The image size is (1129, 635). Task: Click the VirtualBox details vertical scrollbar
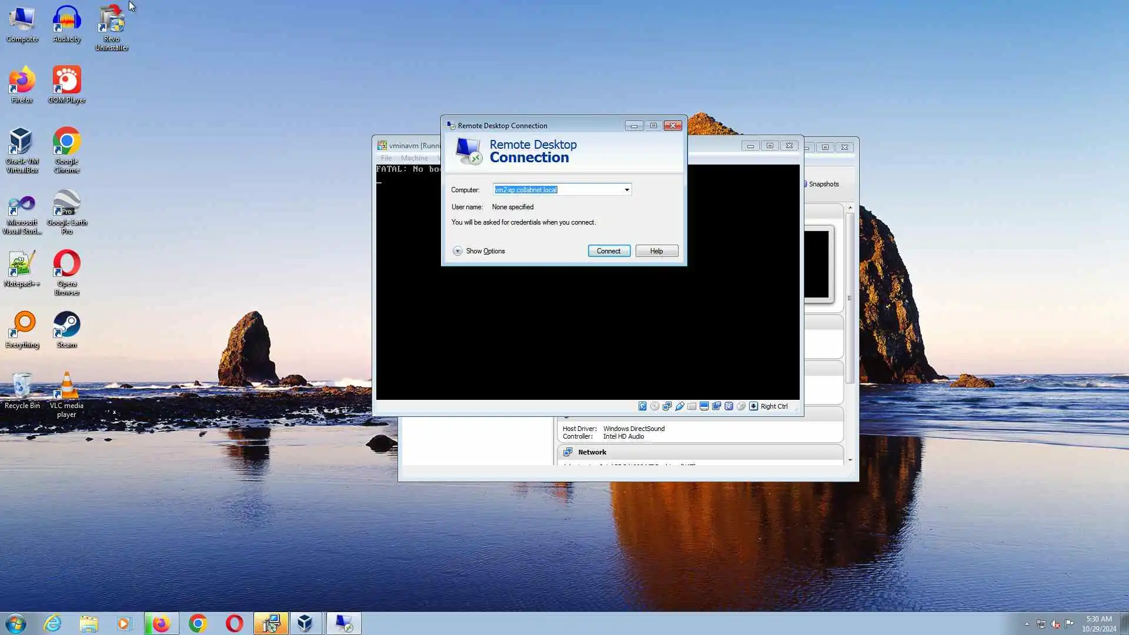point(850,298)
